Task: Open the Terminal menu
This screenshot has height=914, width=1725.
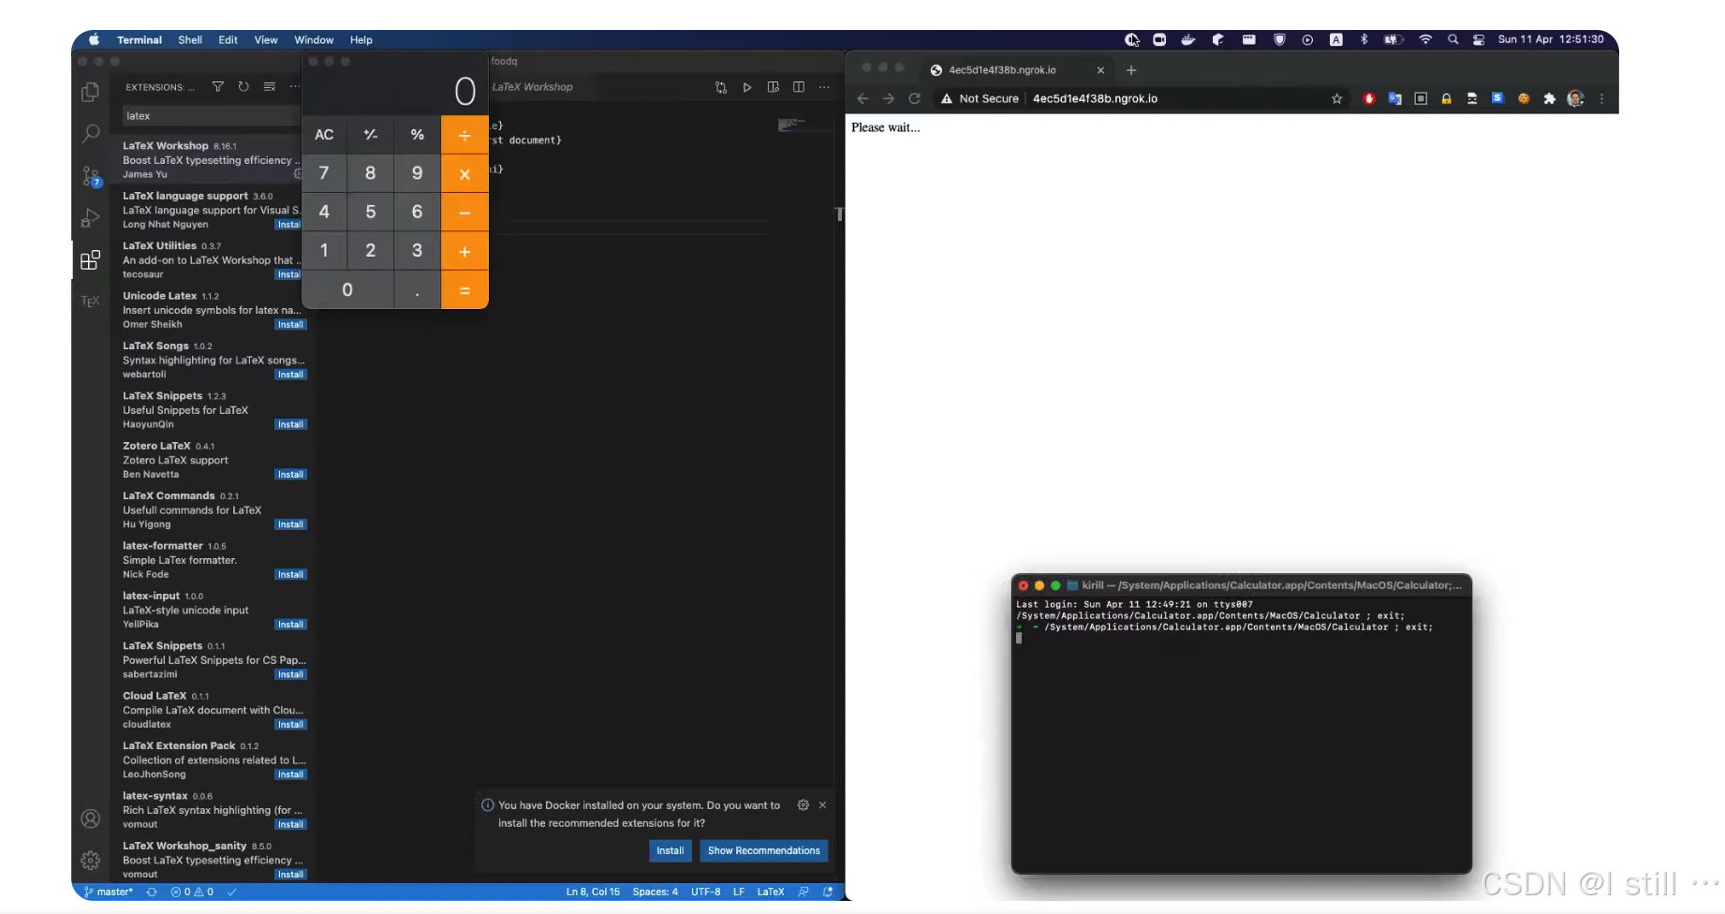Action: click(140, 40)
